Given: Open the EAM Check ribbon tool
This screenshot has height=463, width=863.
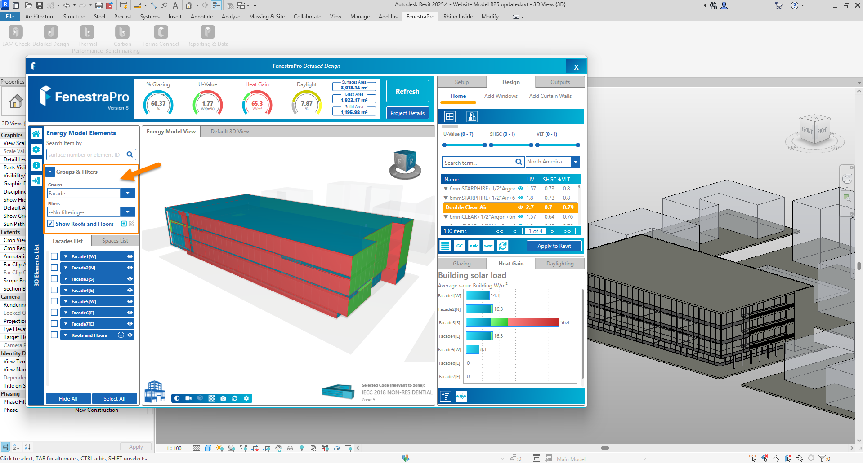Looking at the screenshot, I should pos(16,35).
